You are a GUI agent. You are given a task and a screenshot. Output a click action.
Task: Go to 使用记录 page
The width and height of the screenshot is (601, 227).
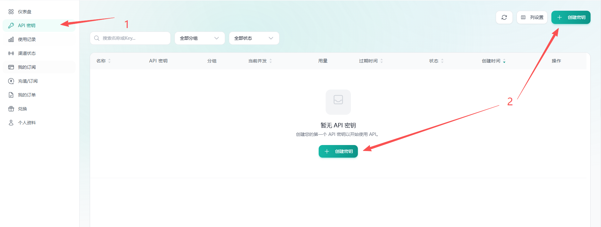click(39, 39)
